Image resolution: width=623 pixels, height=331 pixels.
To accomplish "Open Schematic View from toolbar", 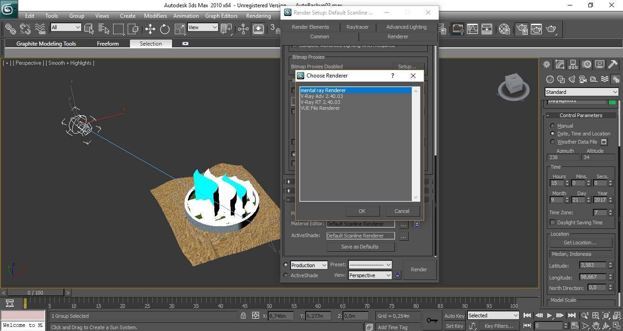I will 487,29.
